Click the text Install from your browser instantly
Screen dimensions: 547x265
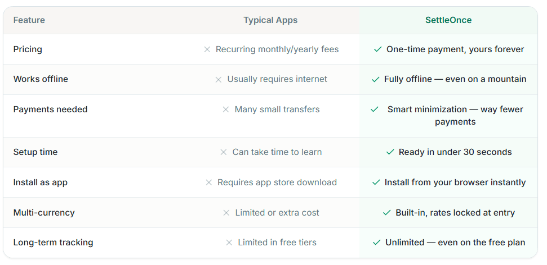tap(455, 182)
